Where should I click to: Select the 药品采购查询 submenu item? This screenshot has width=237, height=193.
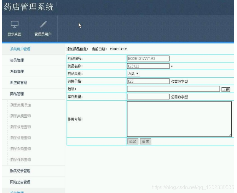tap(20, 149)
